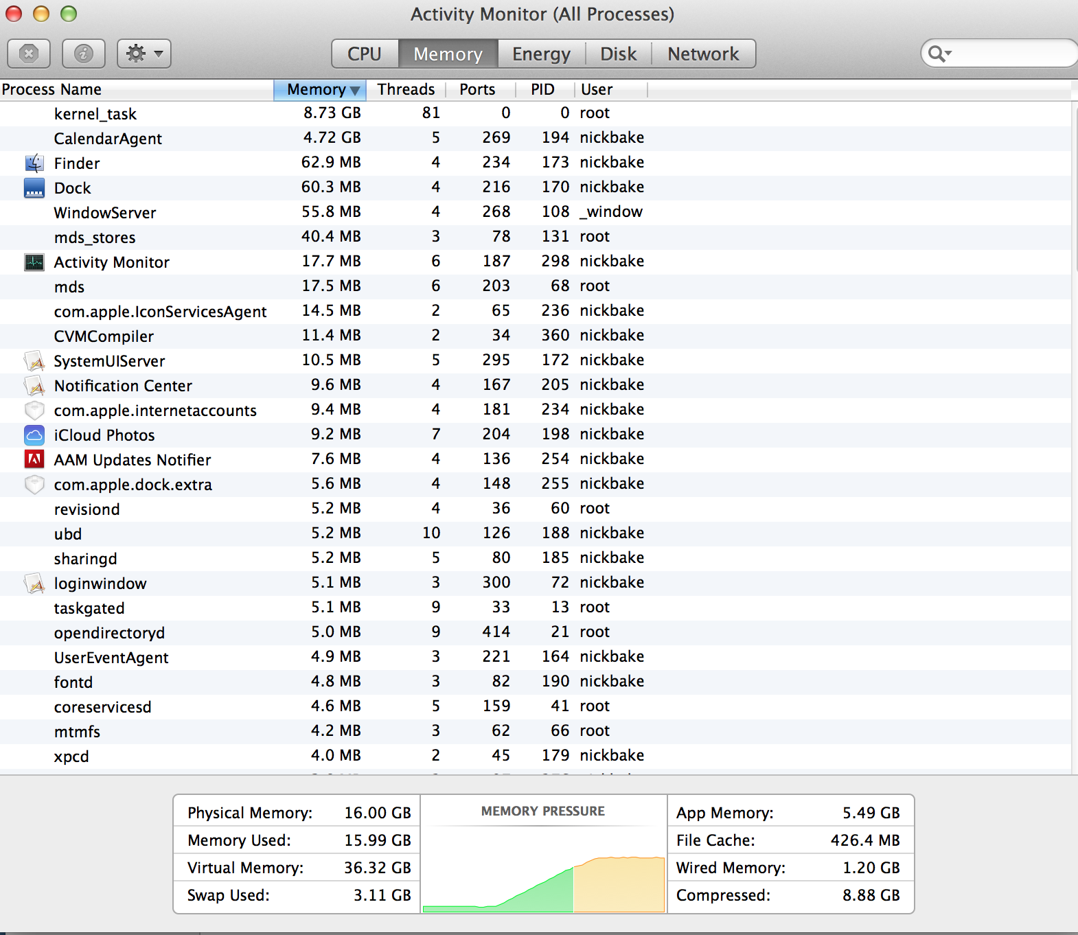Select the sharingd process

[536, 558]
